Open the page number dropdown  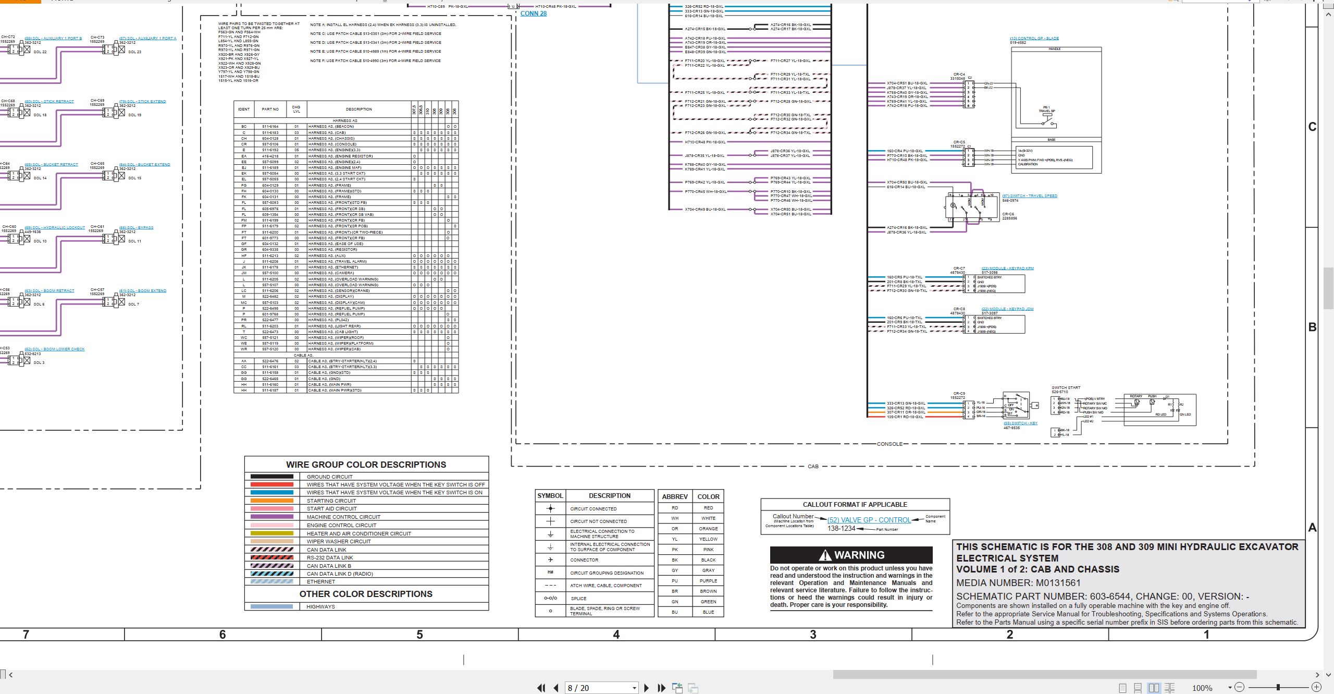point(634,688)
